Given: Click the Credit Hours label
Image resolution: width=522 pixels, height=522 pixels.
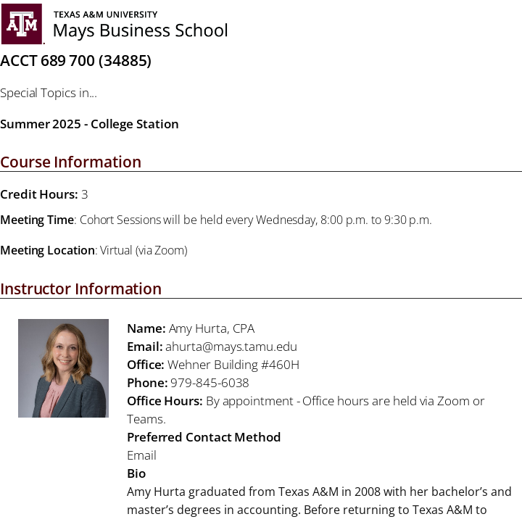Looking at the screenshot, I should pyautogui.click(x=39, y=194).
